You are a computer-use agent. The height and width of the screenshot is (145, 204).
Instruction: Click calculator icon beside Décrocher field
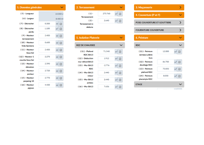pos(61,24)
